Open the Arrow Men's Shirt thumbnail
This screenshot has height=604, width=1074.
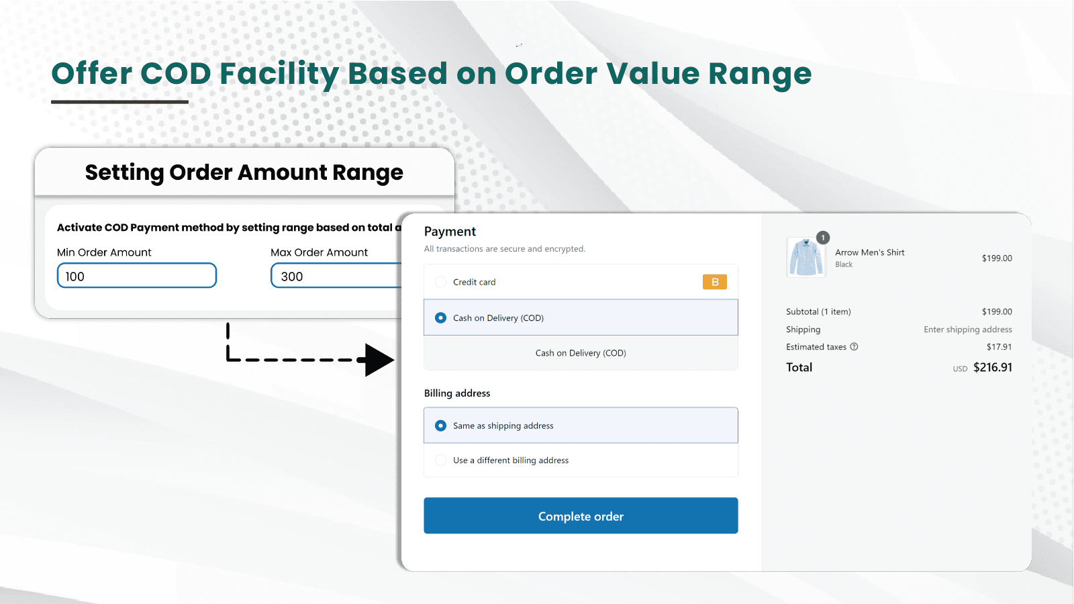pos(805,258)
